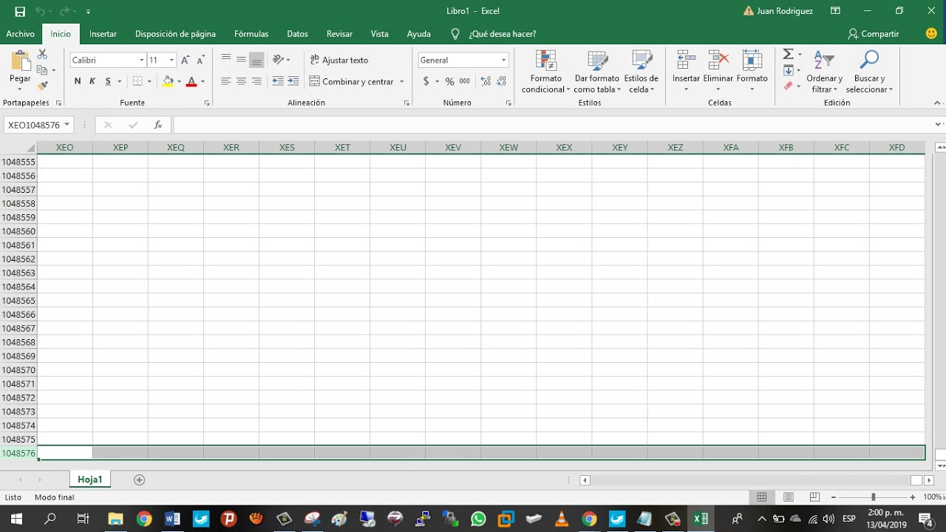Toggle bold (N) formatting

(78, 81)
